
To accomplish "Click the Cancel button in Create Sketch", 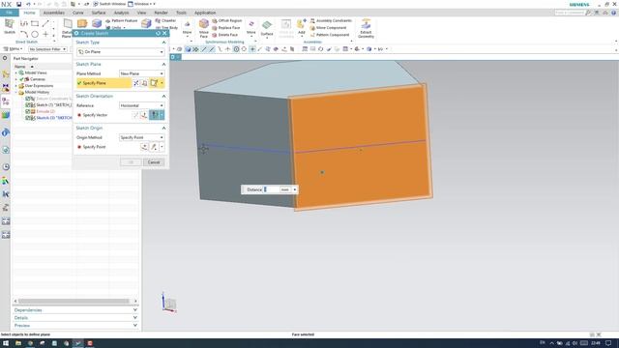I will tap(154, 162).
